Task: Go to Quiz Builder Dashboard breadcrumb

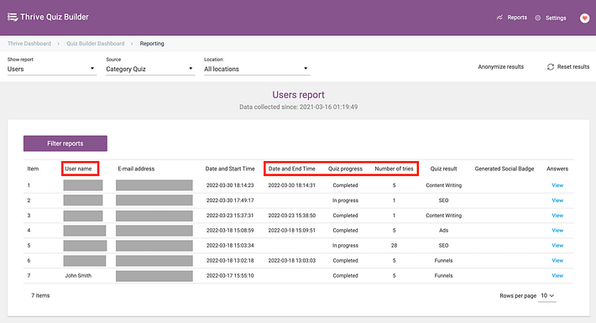Action: [x=96, y=44]
